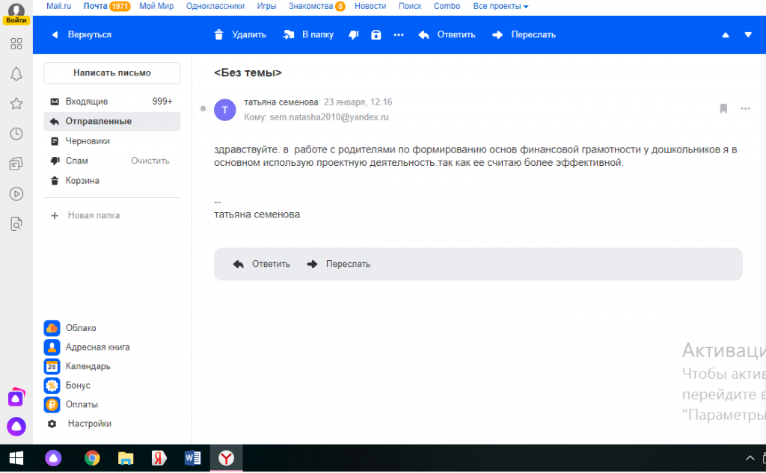Click the archive box icon in toolbar

376,34
